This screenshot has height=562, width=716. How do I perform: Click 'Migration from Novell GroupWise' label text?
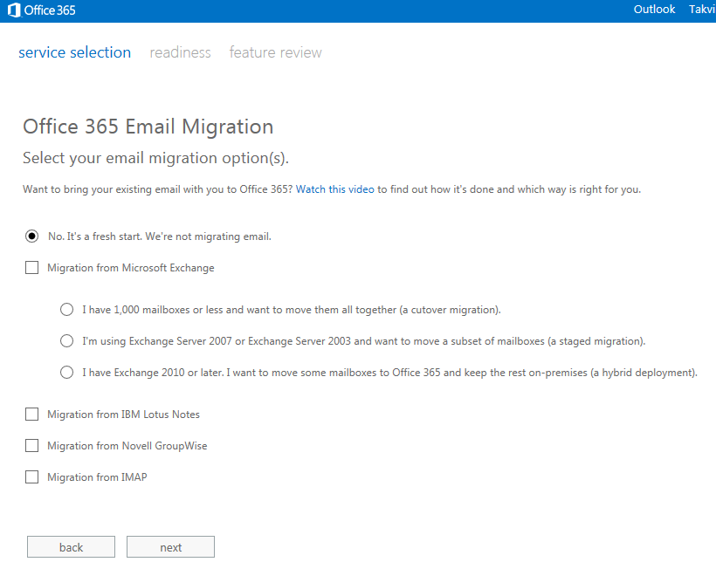(127, 446)
